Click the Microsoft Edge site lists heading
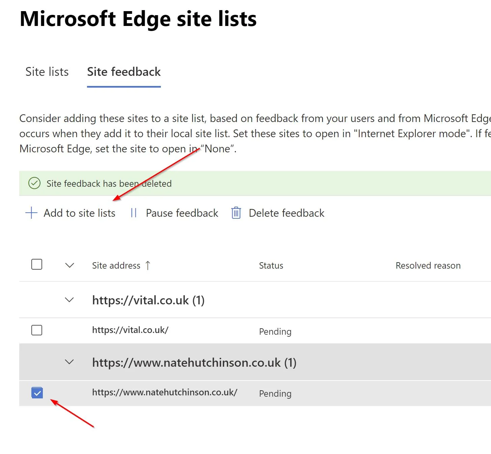This screenshot has height=454, width=491. pos(138,19)
